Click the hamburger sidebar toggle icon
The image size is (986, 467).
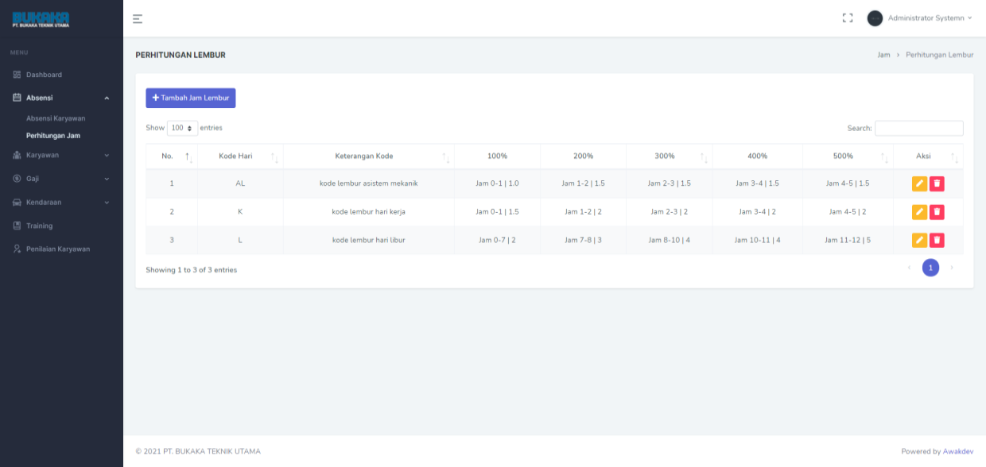(138, 18)
